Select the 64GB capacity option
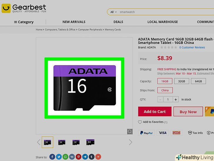Image resolution: width=214 pixels, height=161 pixels. [x=198, y=81]
